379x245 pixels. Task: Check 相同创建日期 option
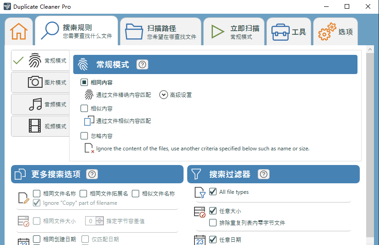click(37, 239)
